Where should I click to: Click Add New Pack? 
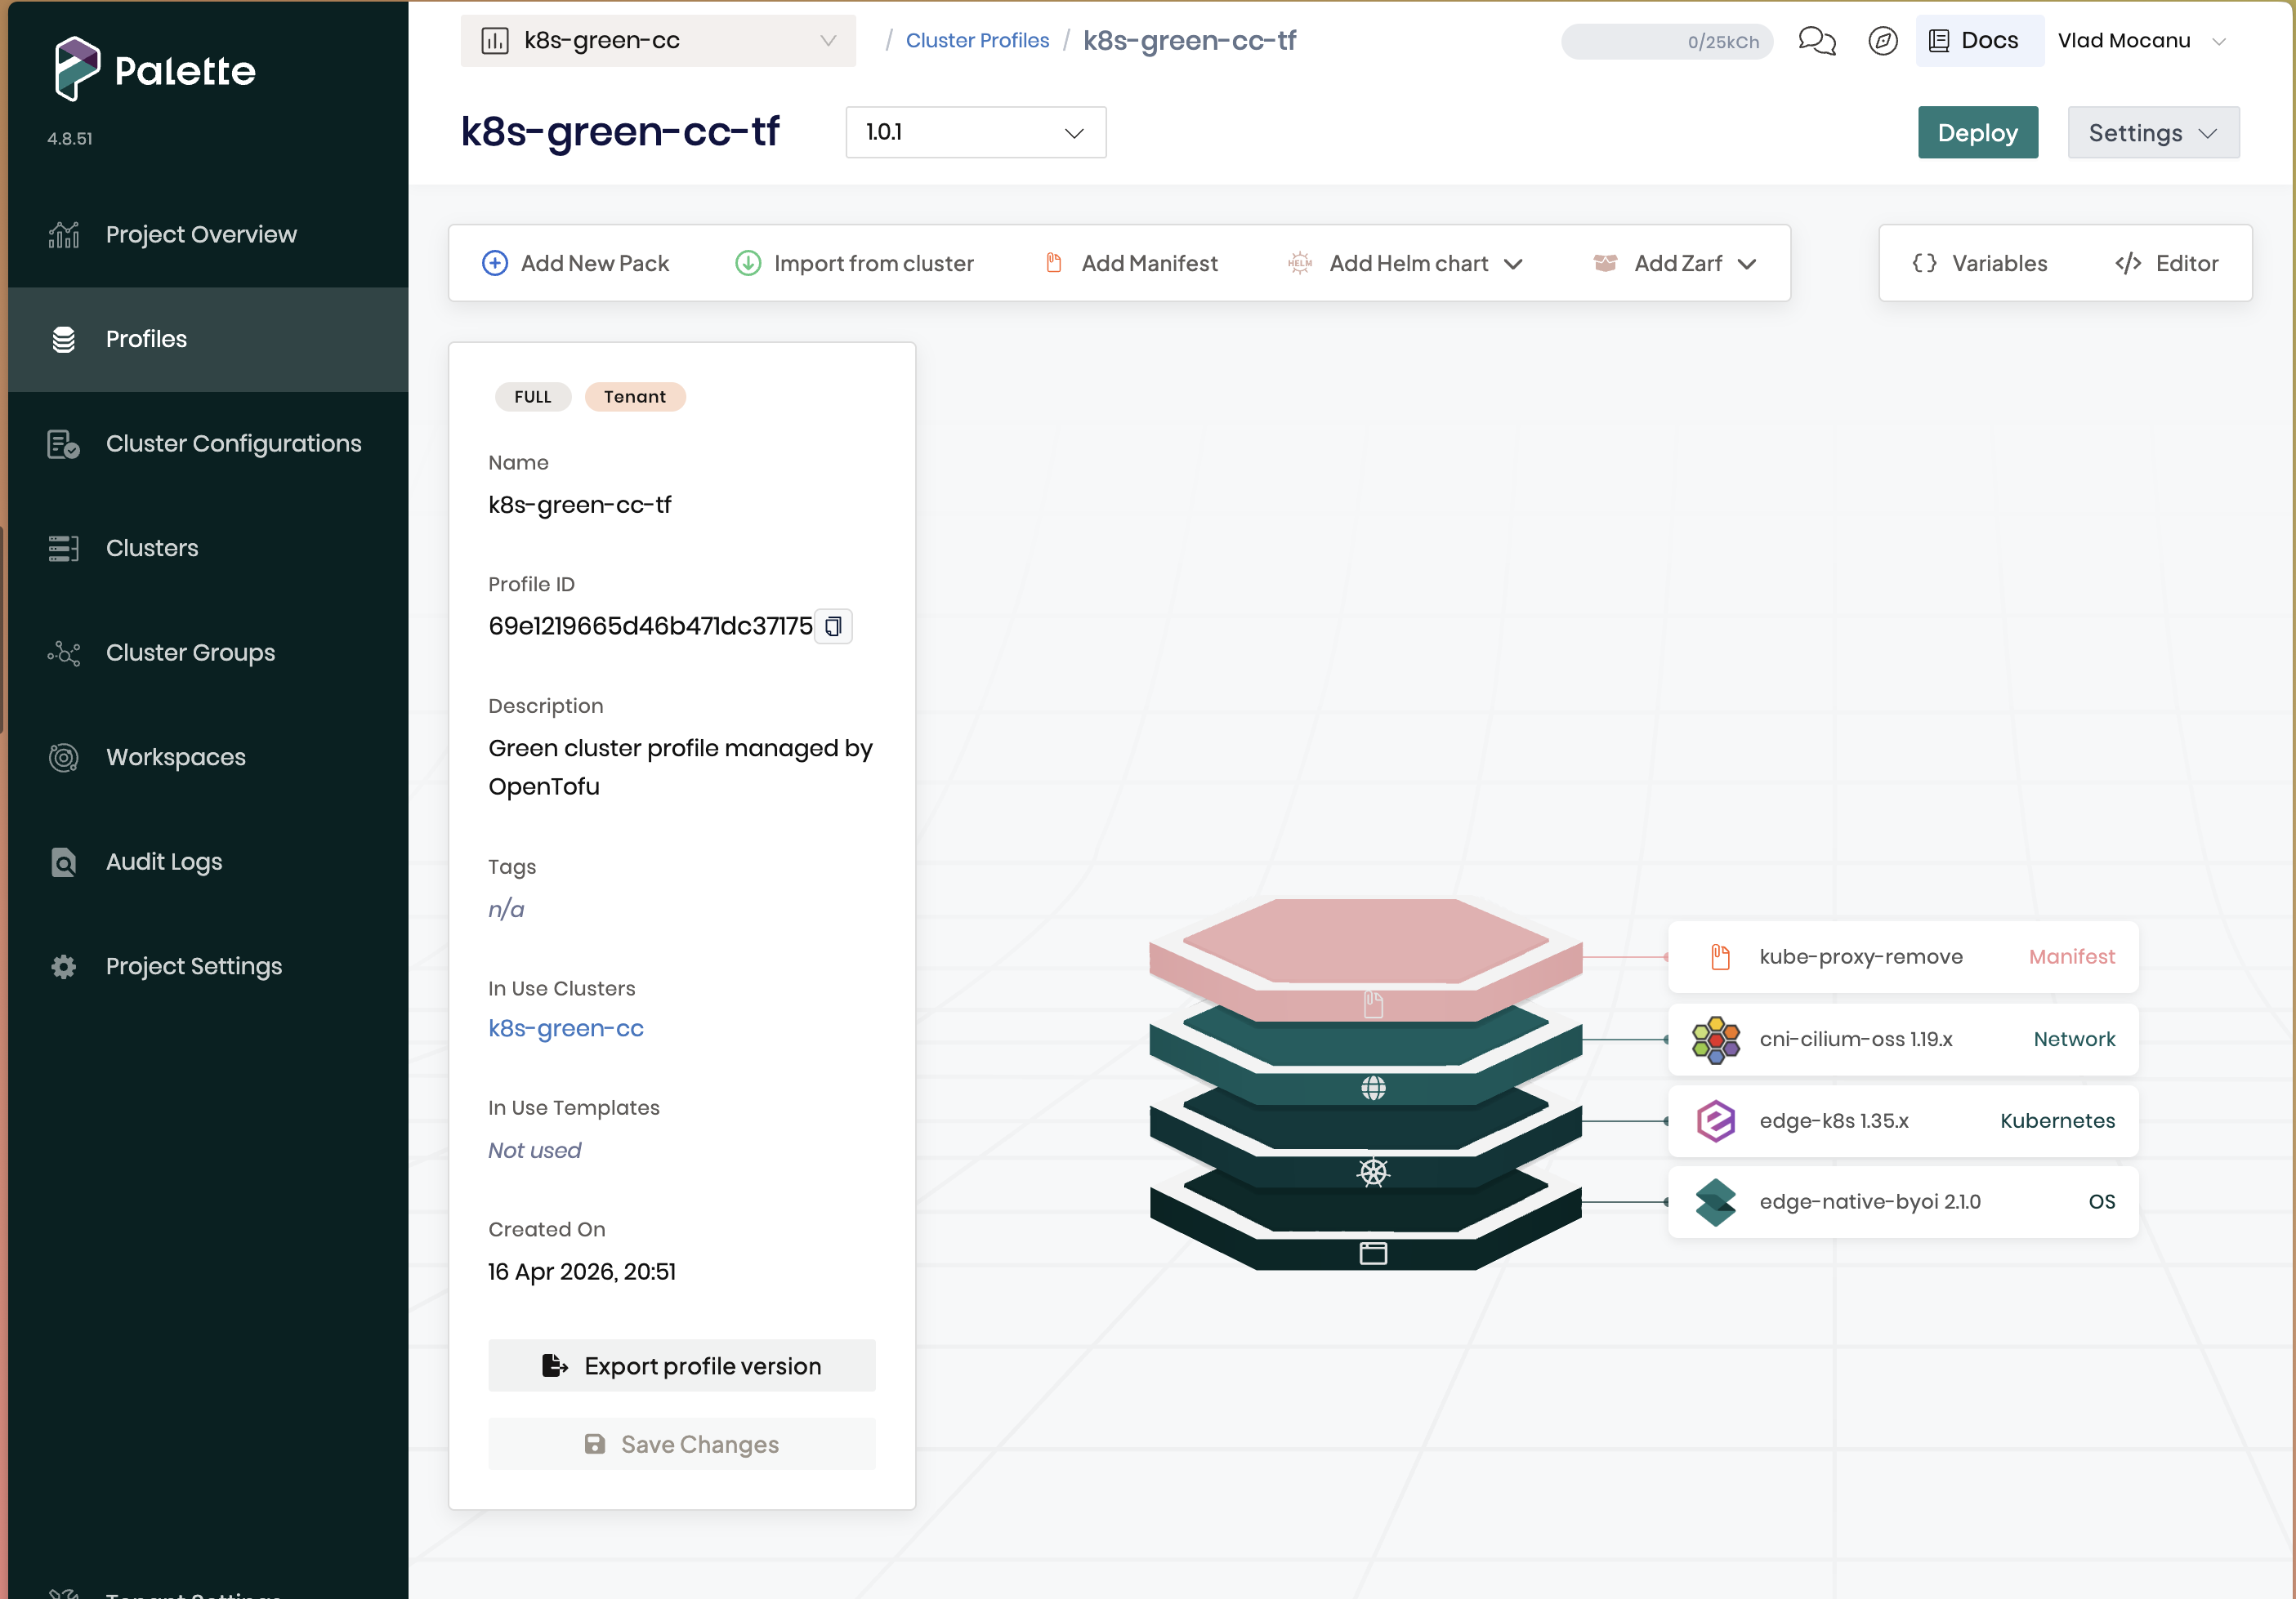(x=575, y=264)
